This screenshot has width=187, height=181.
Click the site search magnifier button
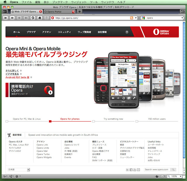tap(173, 170)
